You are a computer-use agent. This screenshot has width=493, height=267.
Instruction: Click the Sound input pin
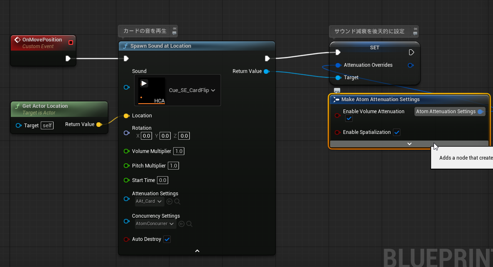click(x=127, y=87)
